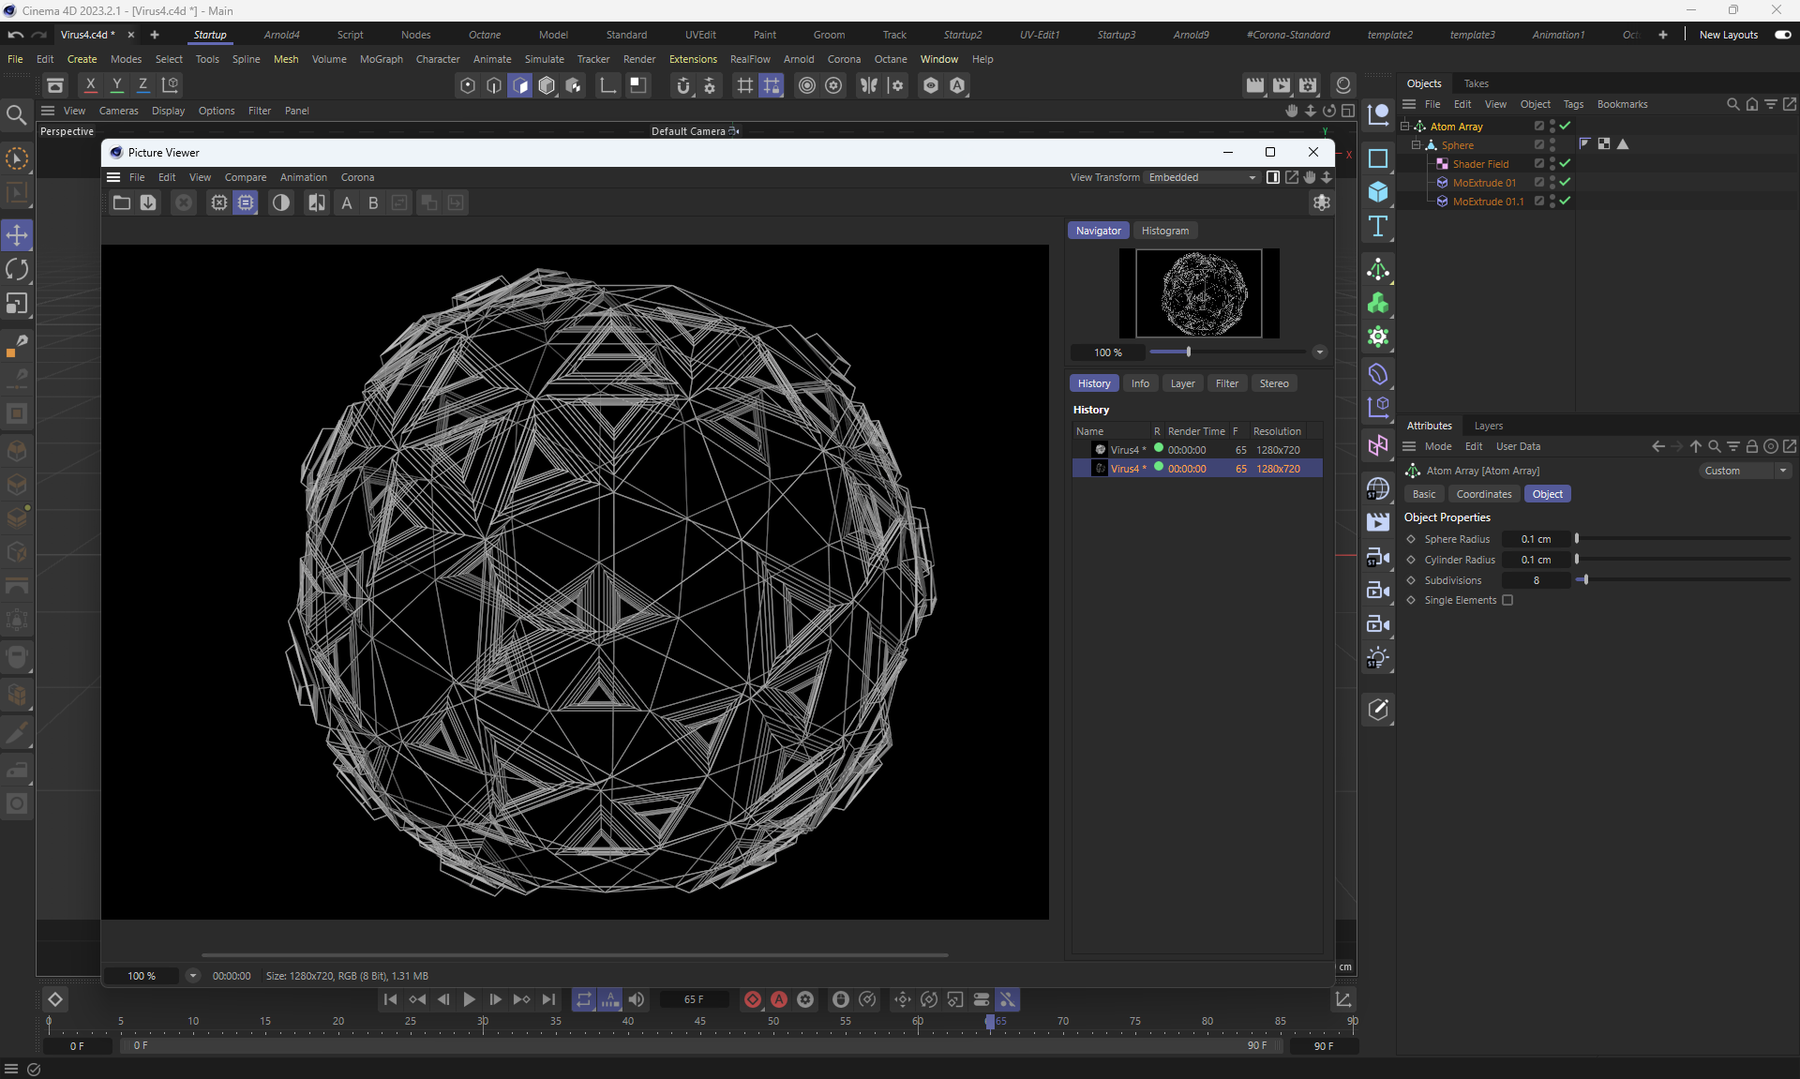The image size is (1800, 1079).
Task: Collapse the Atom Array tree item
Action: pos(1405,126)
